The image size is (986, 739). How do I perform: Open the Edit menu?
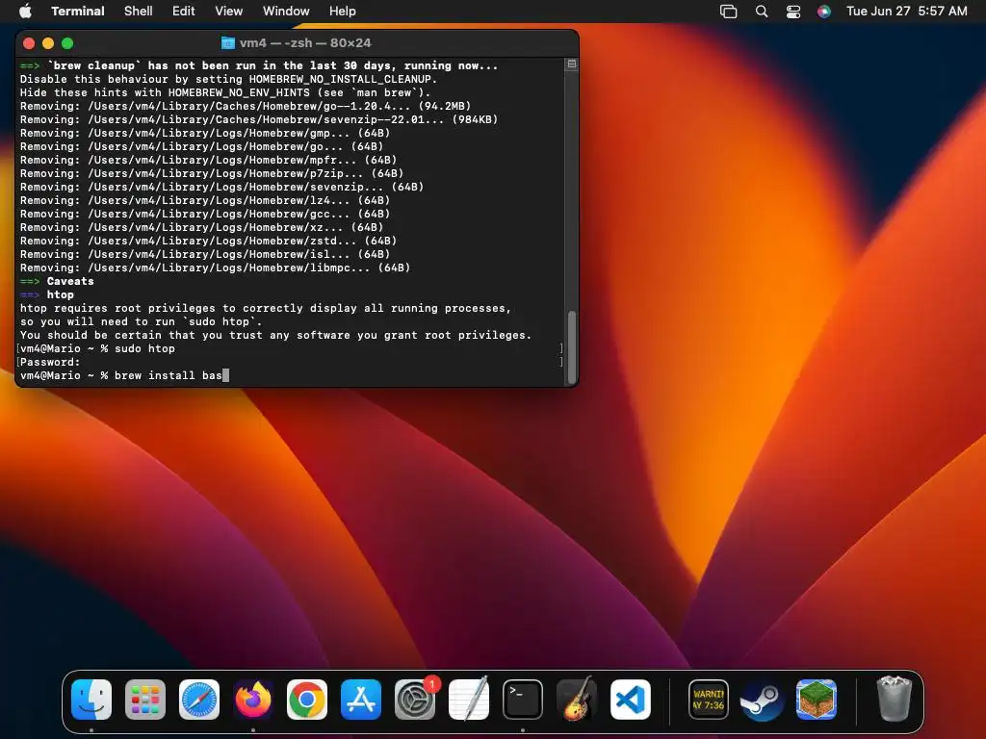click(x=184, y=12)
